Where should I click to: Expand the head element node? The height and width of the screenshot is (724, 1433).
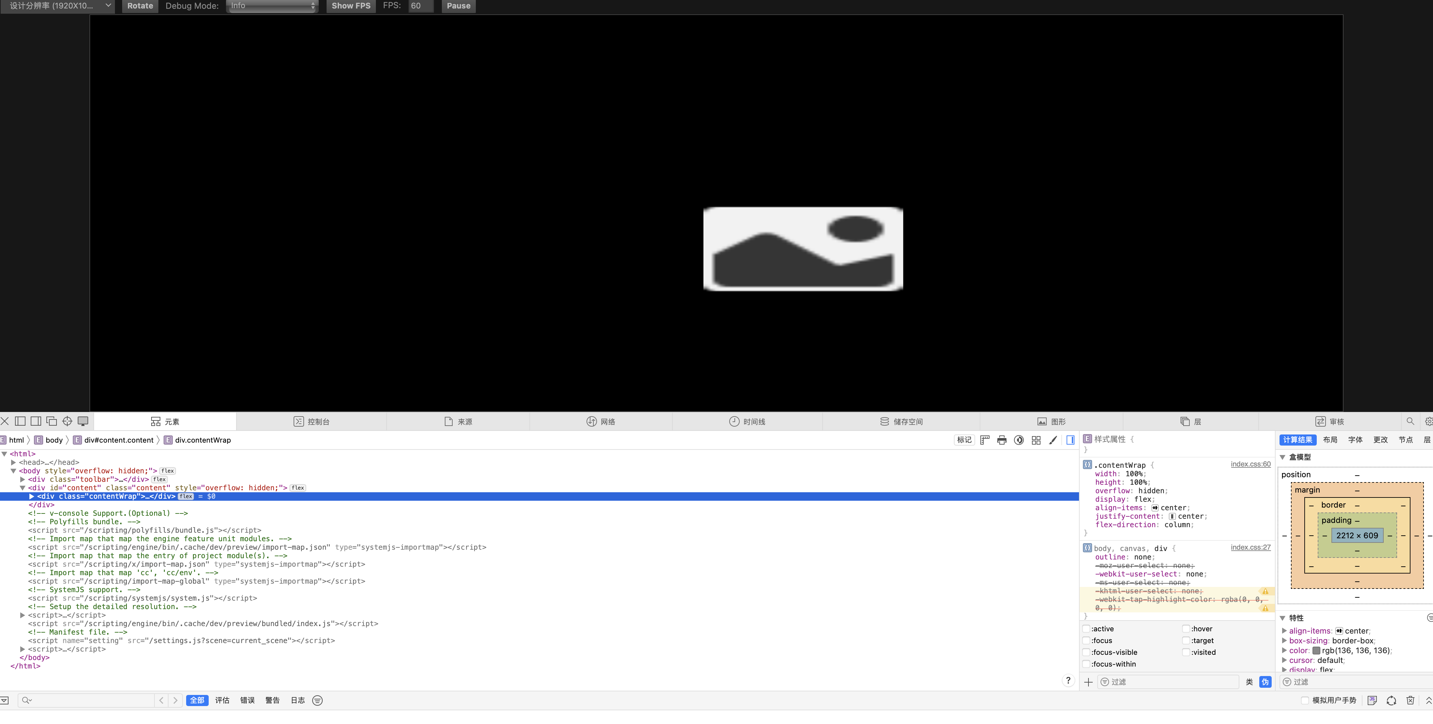click(13, 462)
